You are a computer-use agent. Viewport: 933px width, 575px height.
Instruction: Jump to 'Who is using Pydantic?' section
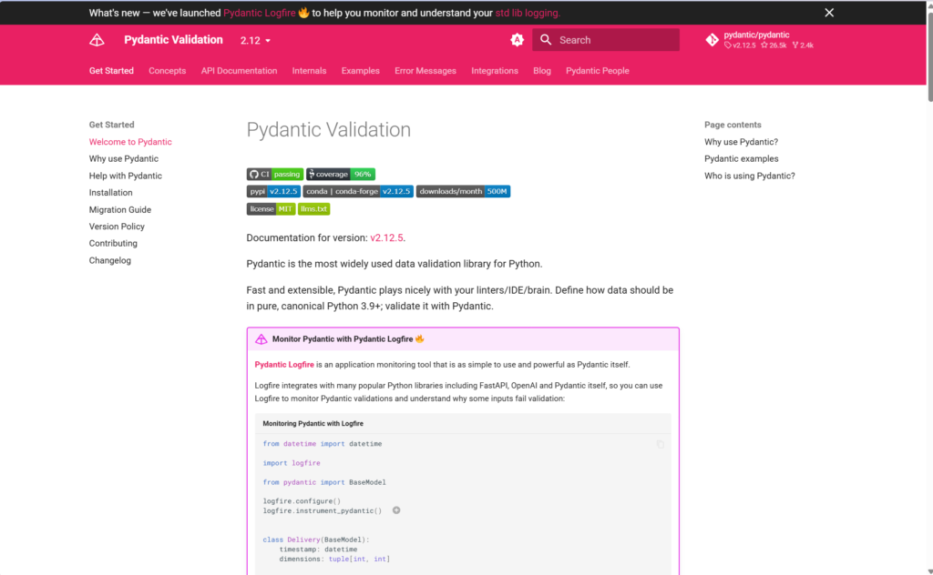tap(749, 176)
